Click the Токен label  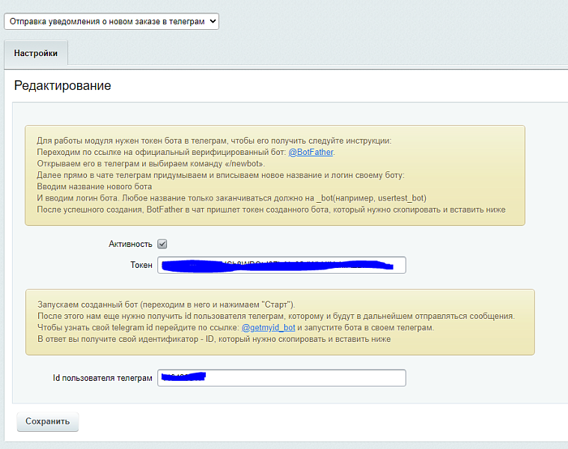(x=141, y=265)
